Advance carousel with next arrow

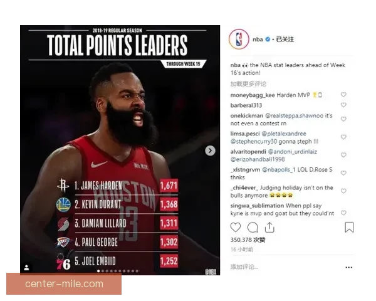[210, 150]
